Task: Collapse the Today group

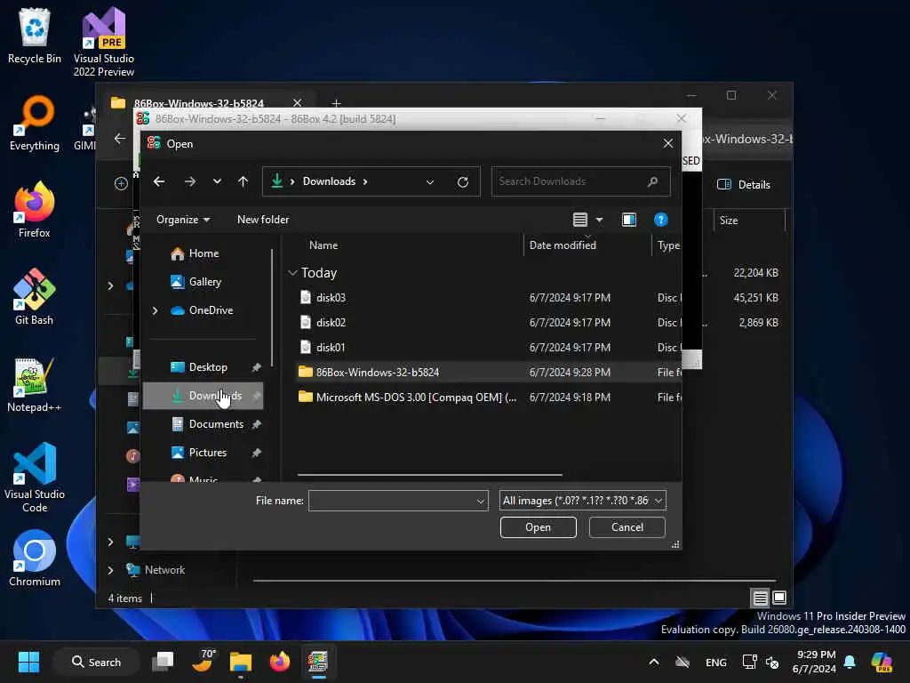Action: click(x=292, y=272)
